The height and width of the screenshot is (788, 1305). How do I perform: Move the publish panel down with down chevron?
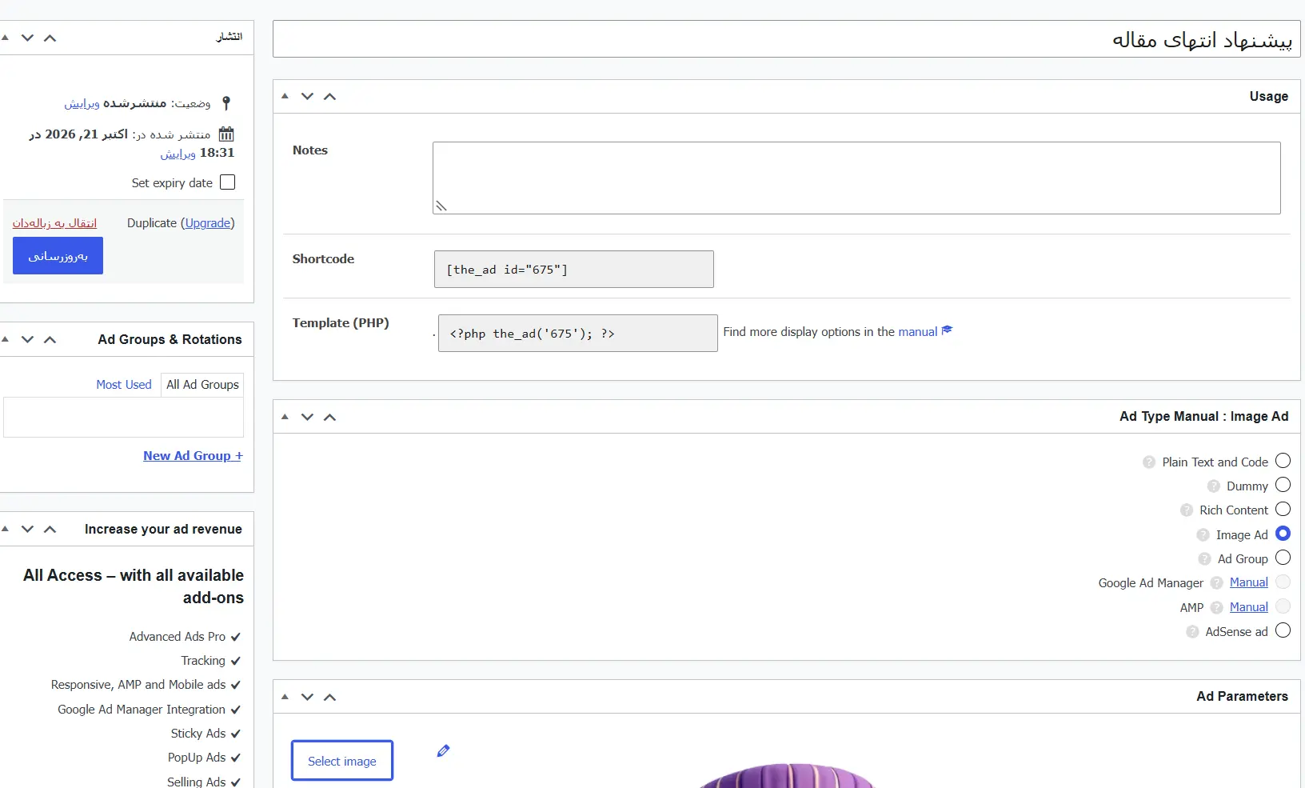point(27,38)
